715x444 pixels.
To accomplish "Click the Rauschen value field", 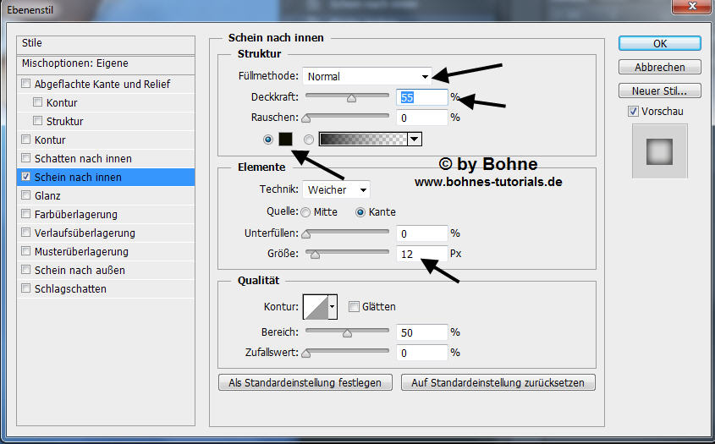I will pos(421,118).
